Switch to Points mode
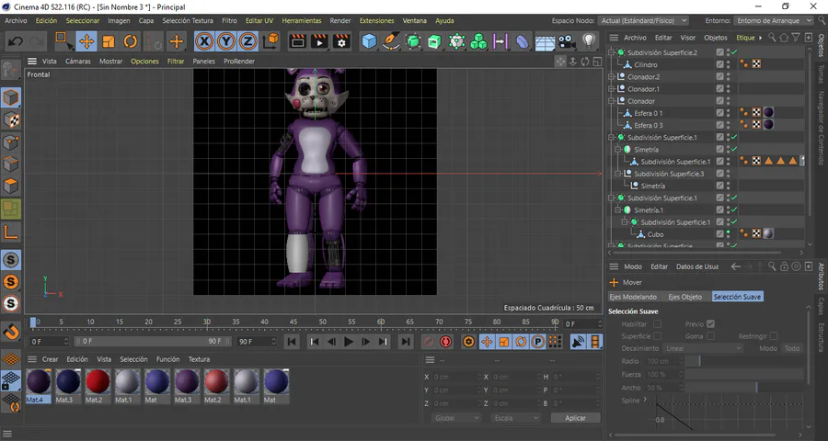The height and width of the screenshot is (441, 828). pyautogui.click(x=11, y=142)
